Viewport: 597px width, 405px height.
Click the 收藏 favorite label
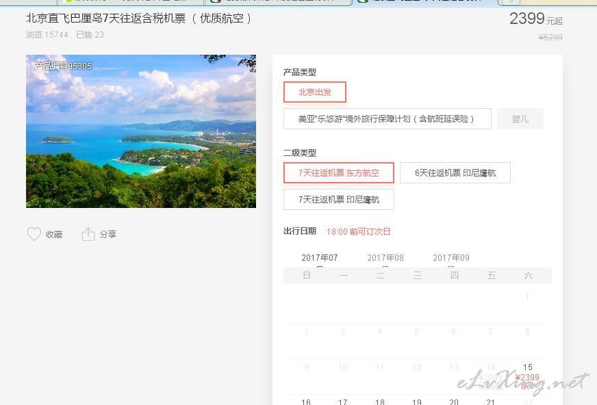tap(54, 234)
